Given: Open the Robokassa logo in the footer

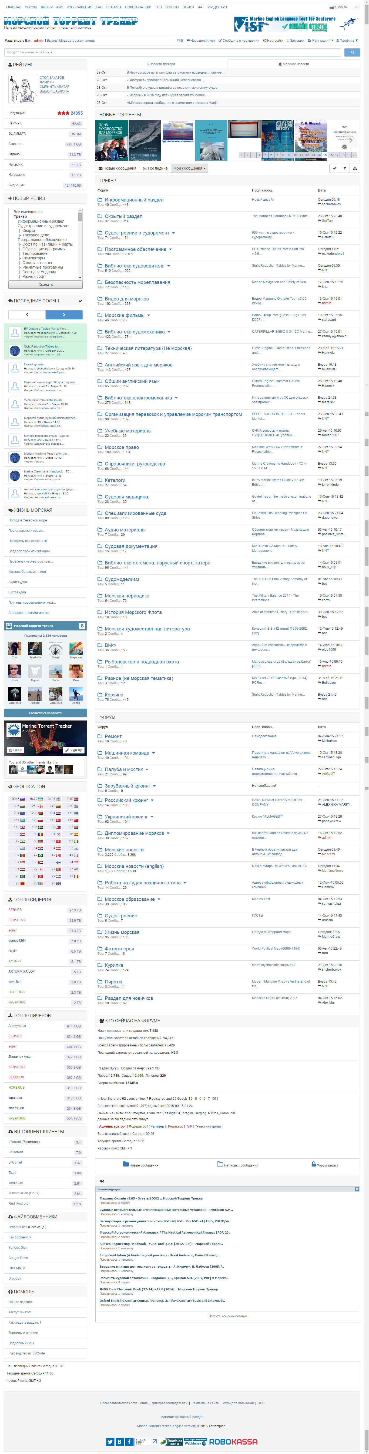Looking at the screenshot, I should click(x=233, y=1436).
